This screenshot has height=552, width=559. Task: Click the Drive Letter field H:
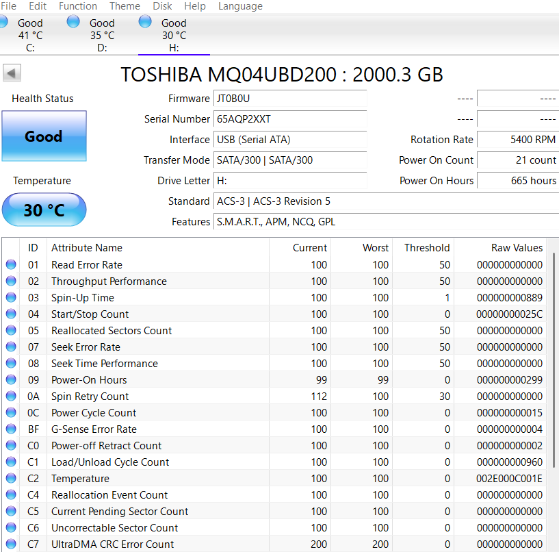(290, 181)
